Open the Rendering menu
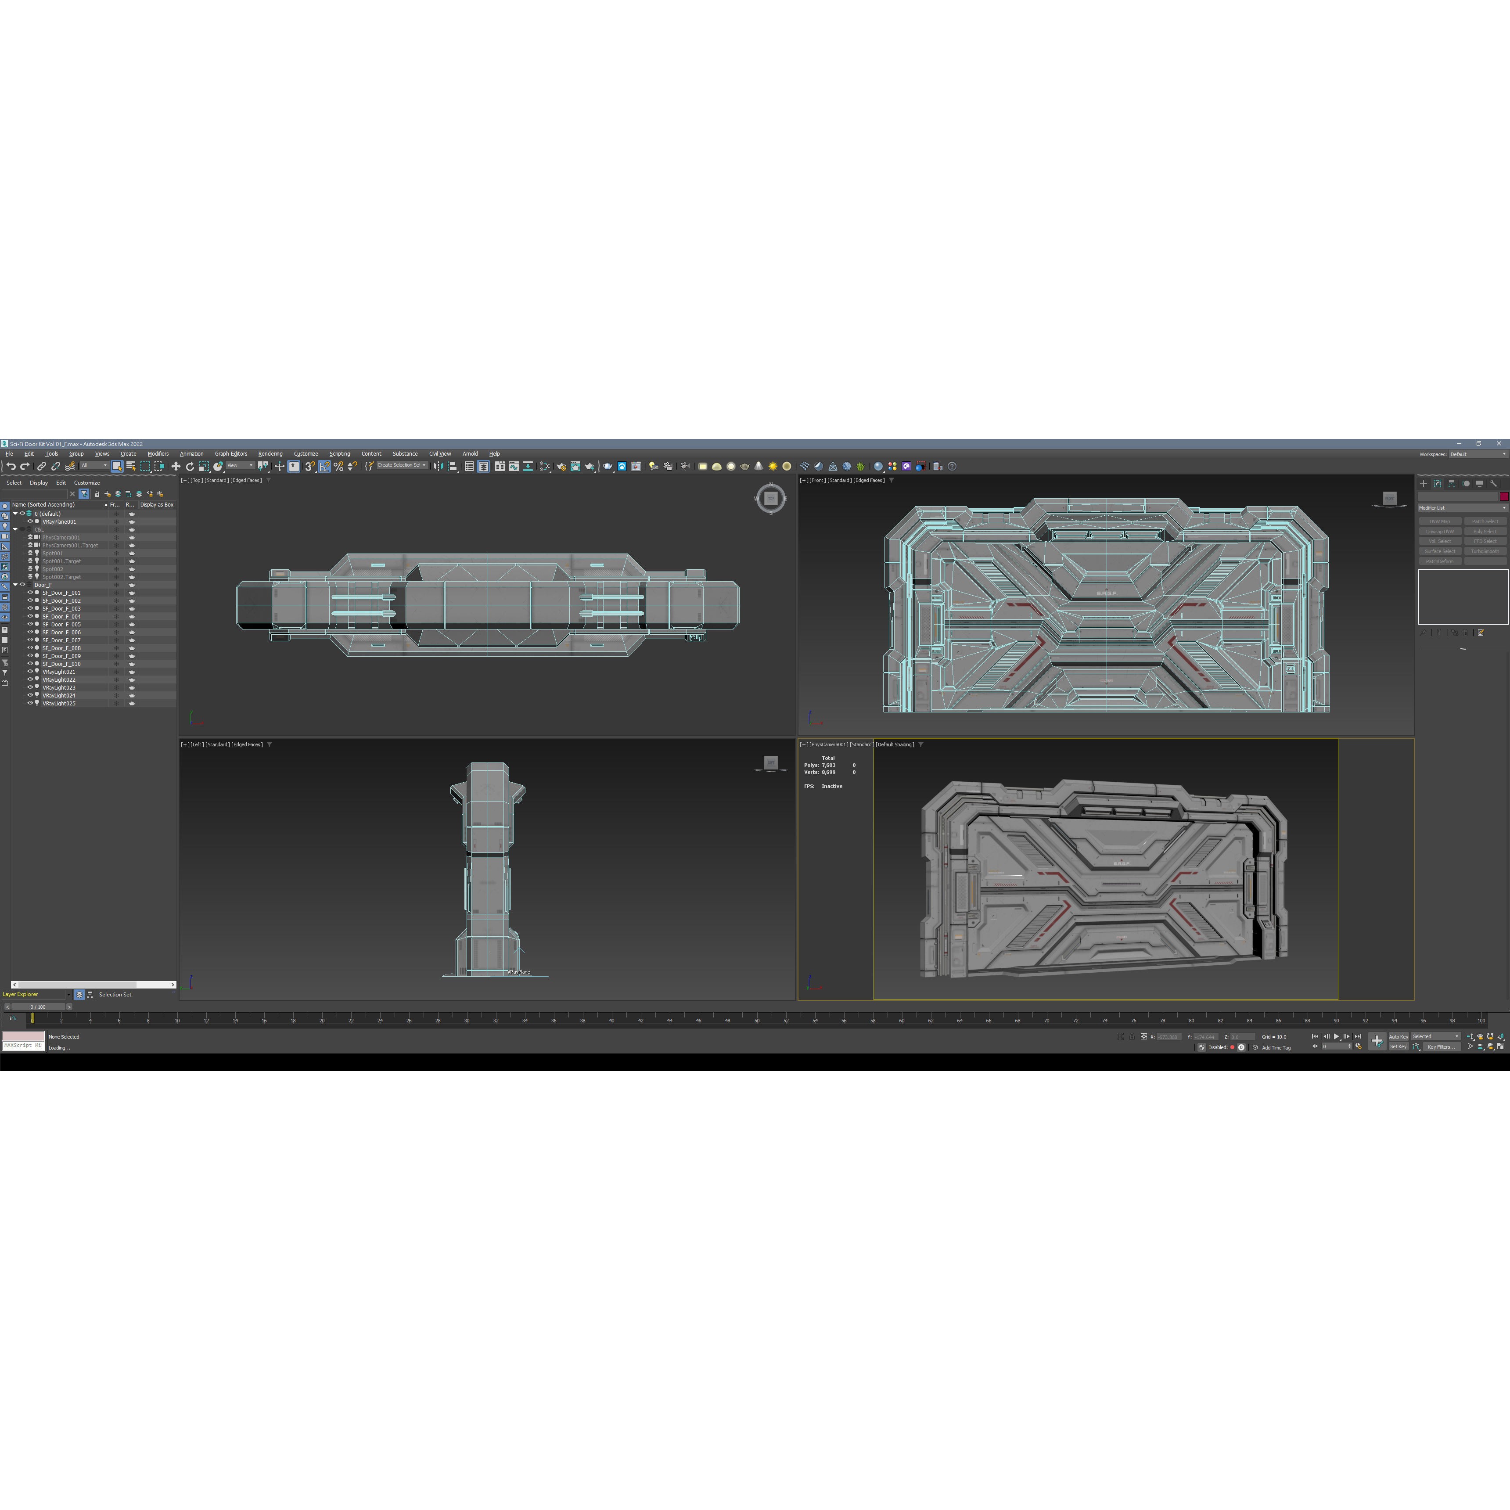This screenshot has height=1510, width=1510. point(270,453)
